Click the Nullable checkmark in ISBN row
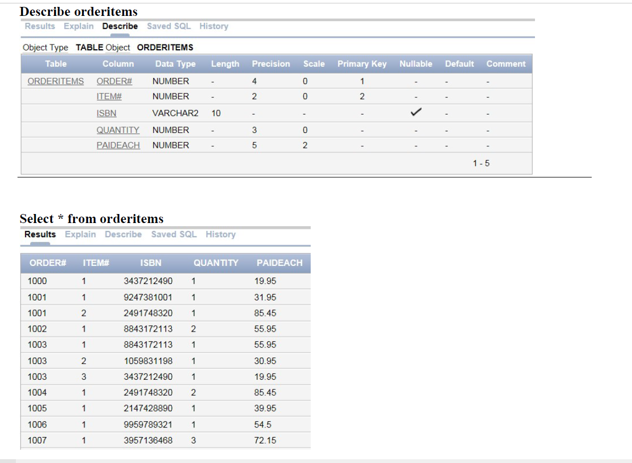The width and height of the screenshot is (632, 463). click(416, 112)
